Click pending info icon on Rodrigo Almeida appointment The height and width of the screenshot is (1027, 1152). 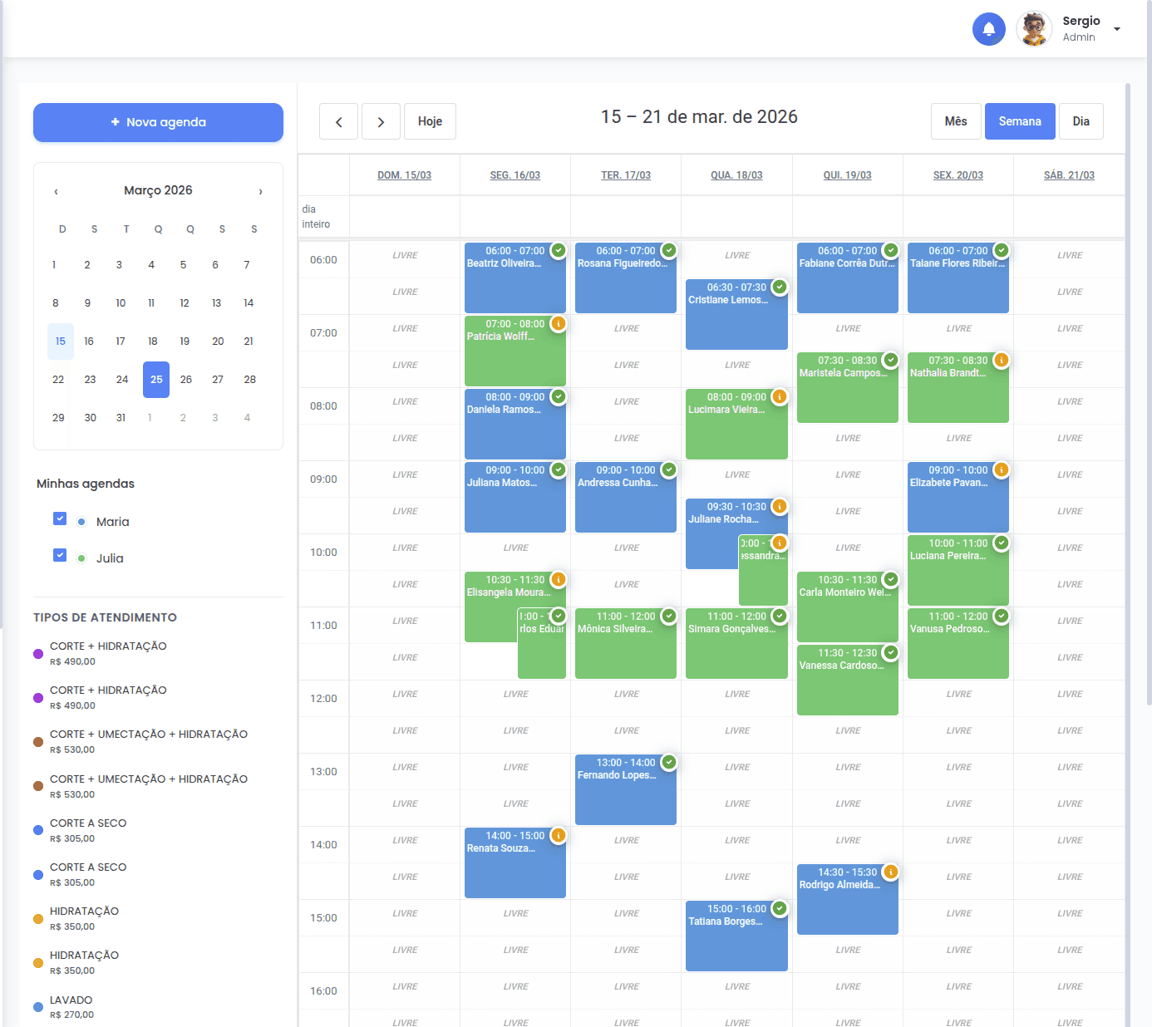[x=891, y=872]
